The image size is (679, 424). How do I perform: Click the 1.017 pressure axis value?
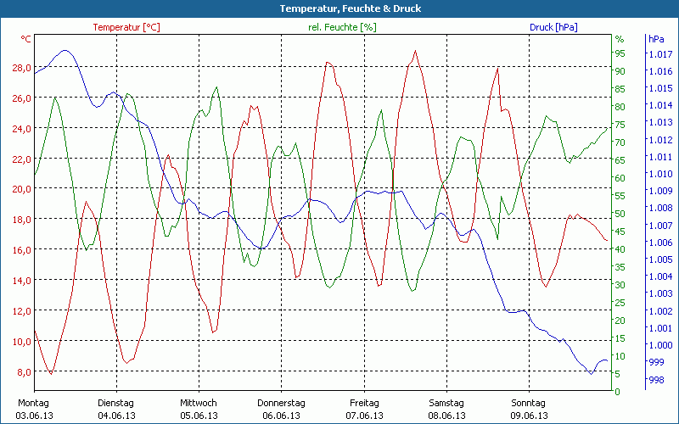click(x=659, y=54)
